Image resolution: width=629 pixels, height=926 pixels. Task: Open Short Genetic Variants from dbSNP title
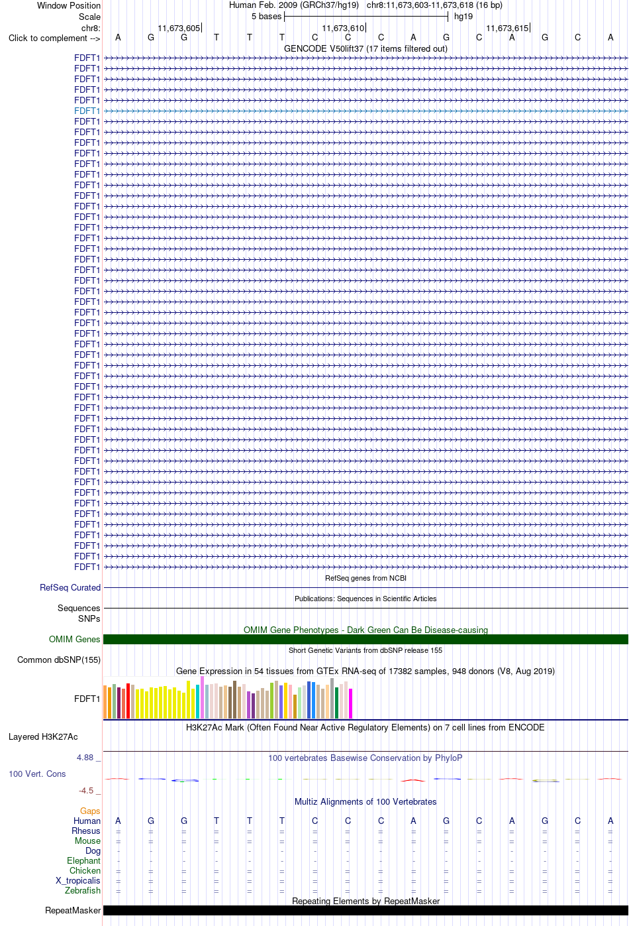(x=365, y=650)
